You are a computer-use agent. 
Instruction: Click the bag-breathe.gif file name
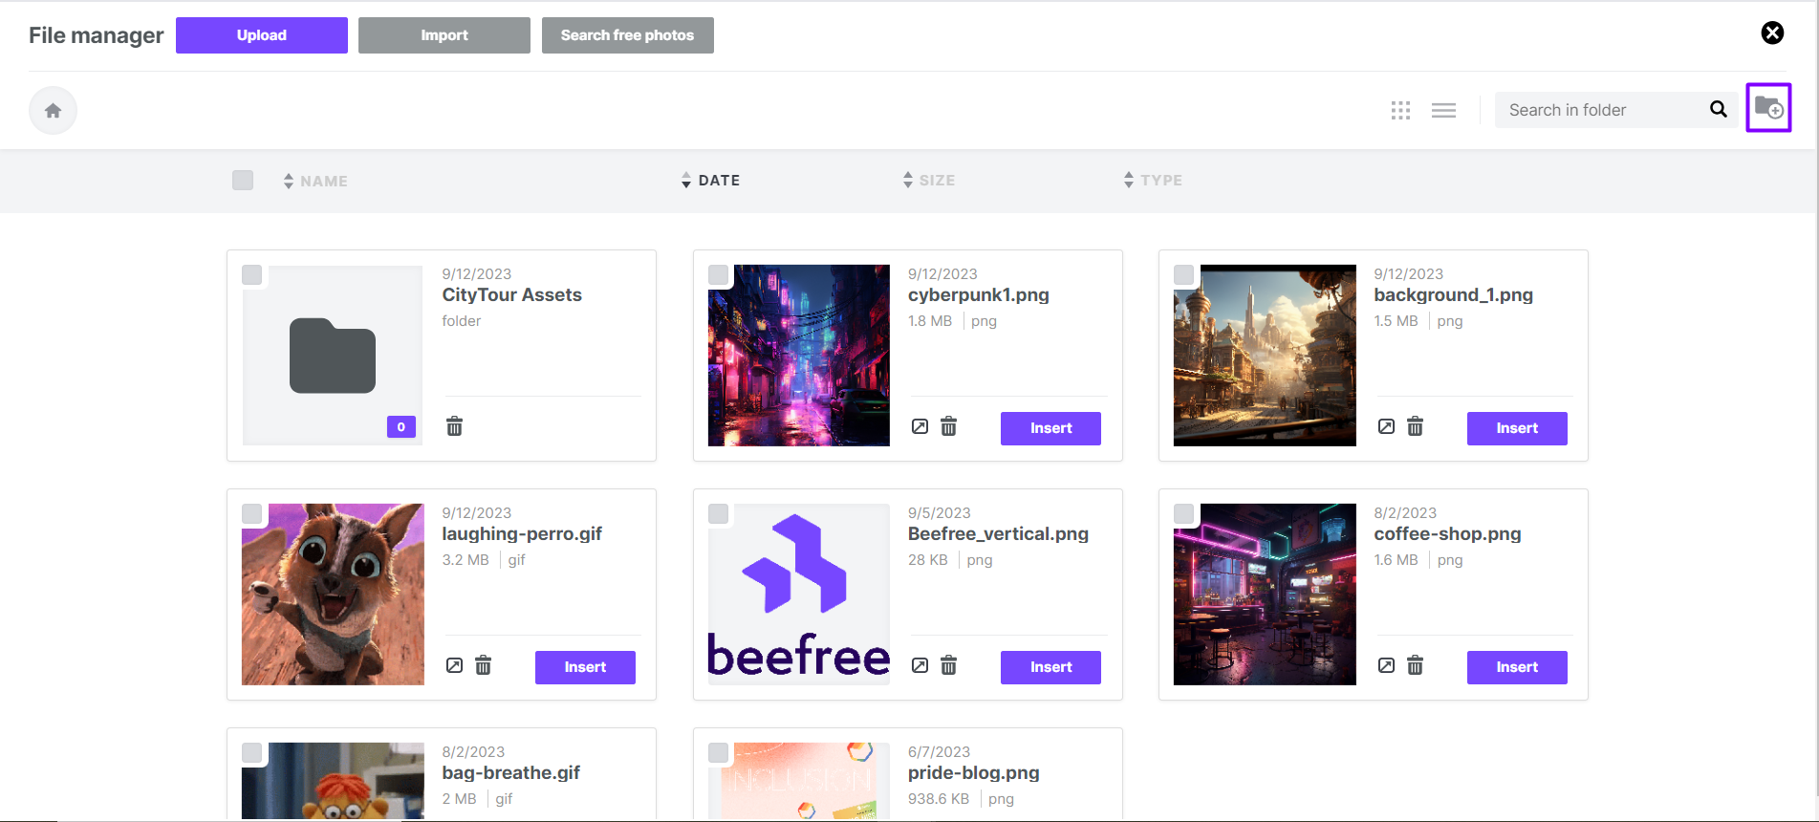[x=510, y=773]
